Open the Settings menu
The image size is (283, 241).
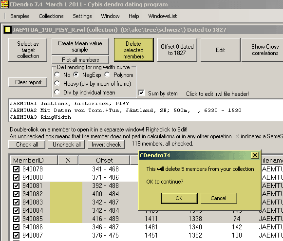[82, 16]
